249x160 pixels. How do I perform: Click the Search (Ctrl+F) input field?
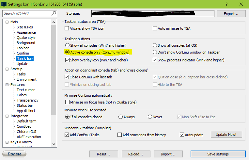[x=27, y=13]
